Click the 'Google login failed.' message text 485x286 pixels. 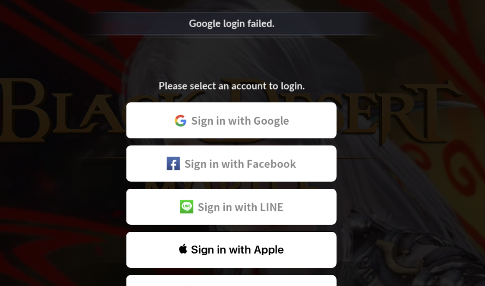tap(231, 23)
